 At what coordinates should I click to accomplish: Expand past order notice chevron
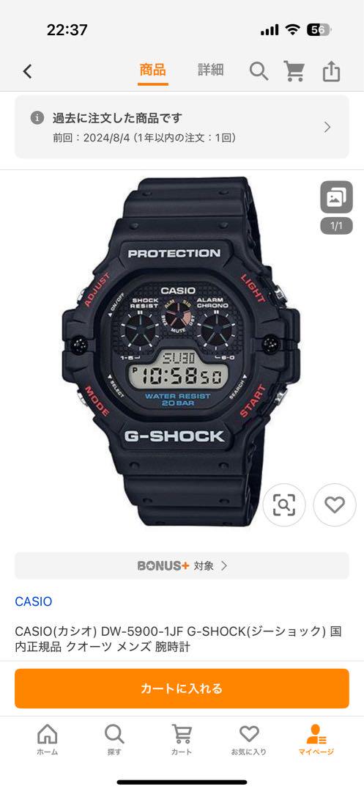327,127
